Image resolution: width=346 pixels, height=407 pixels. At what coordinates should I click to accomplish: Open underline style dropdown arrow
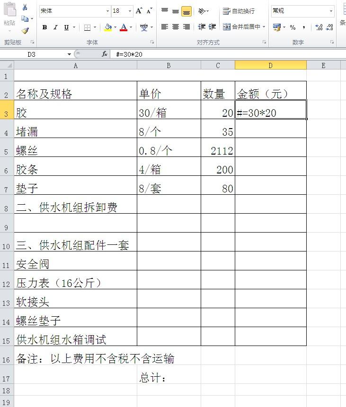(74, 27)
